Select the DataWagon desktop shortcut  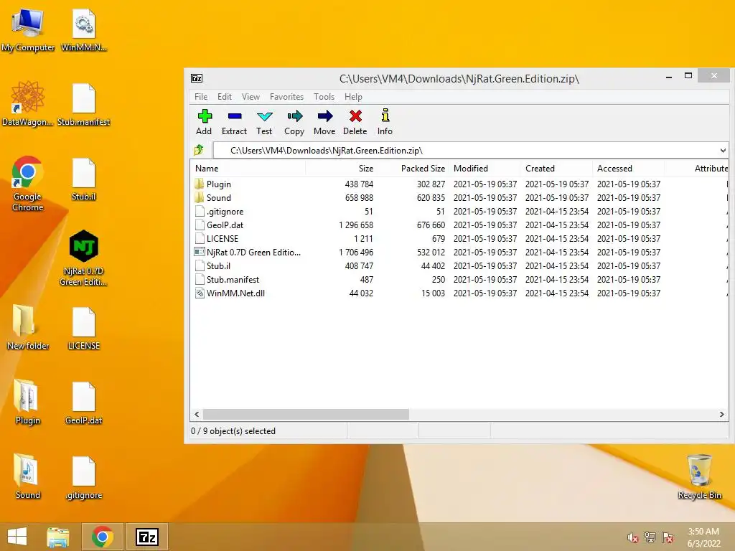[x=28, y=104]
